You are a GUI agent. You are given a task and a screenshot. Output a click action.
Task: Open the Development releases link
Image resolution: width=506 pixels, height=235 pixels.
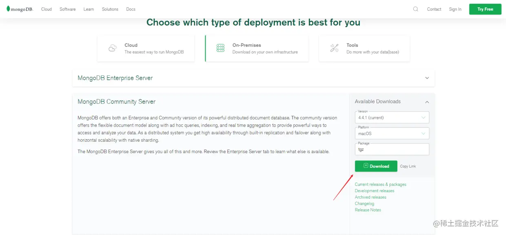(x=375, y=191)
